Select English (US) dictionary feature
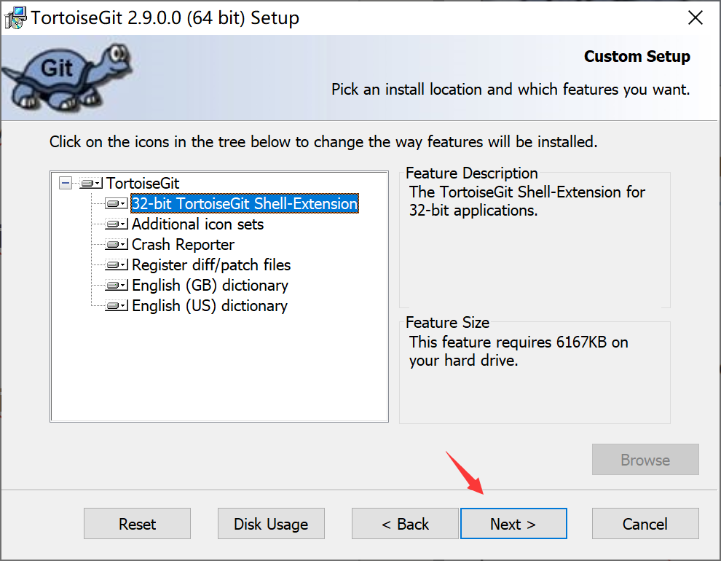The image size is (721, 561). coord(210,306)
